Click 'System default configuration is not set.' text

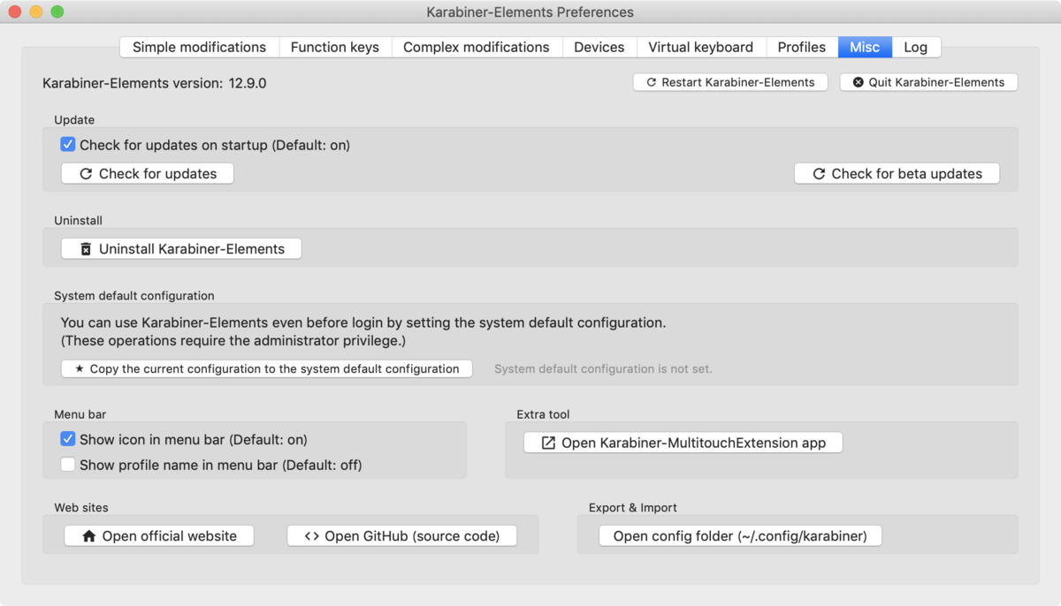point(603,368)
